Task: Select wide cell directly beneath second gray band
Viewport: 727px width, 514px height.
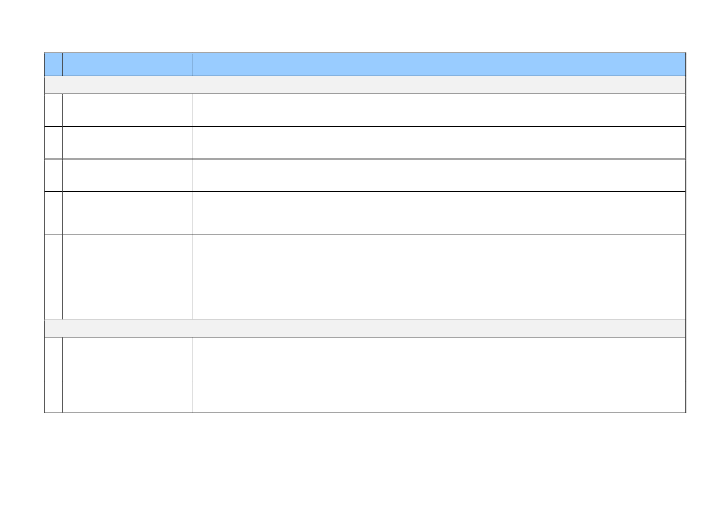Action: click(377, 359)
